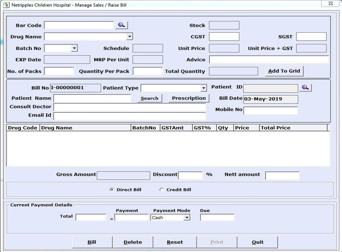Click the Bar Code search magnifier icon
The image size is (342, 252).
[x=122, y=25]
